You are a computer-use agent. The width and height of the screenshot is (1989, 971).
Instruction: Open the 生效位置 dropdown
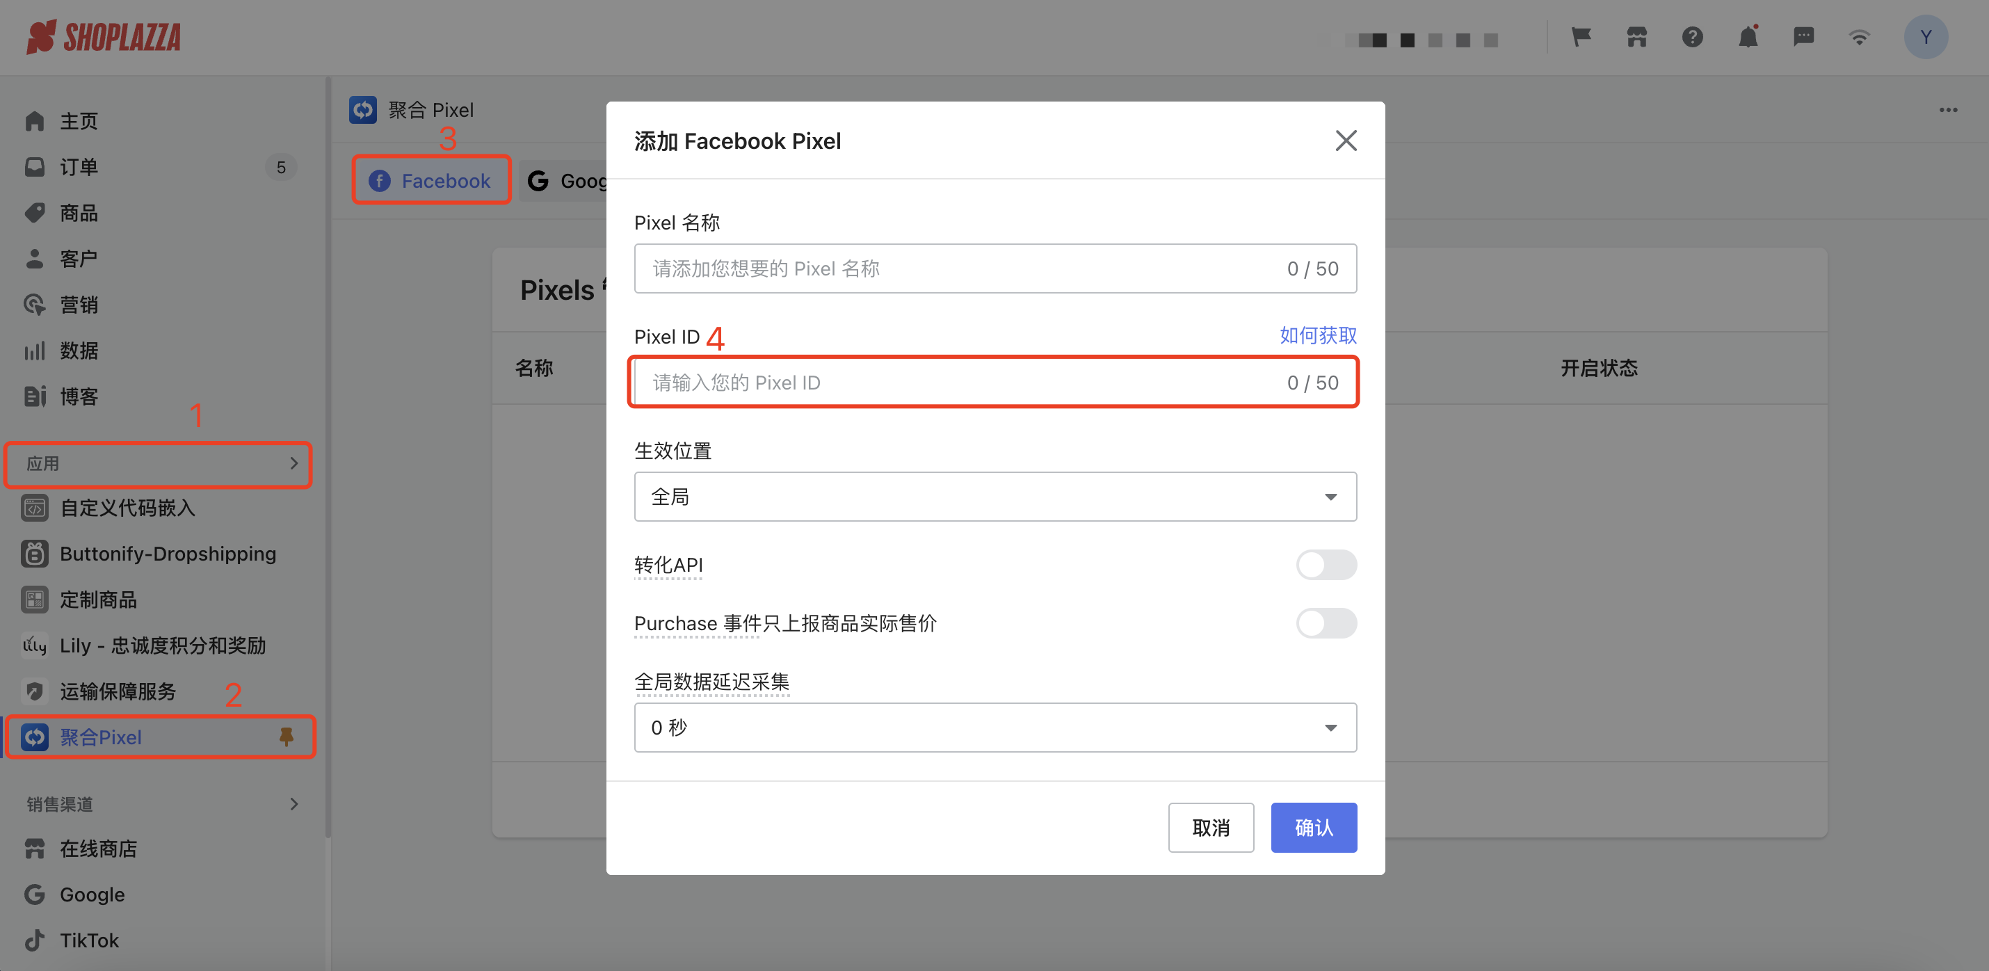[994, 497]
